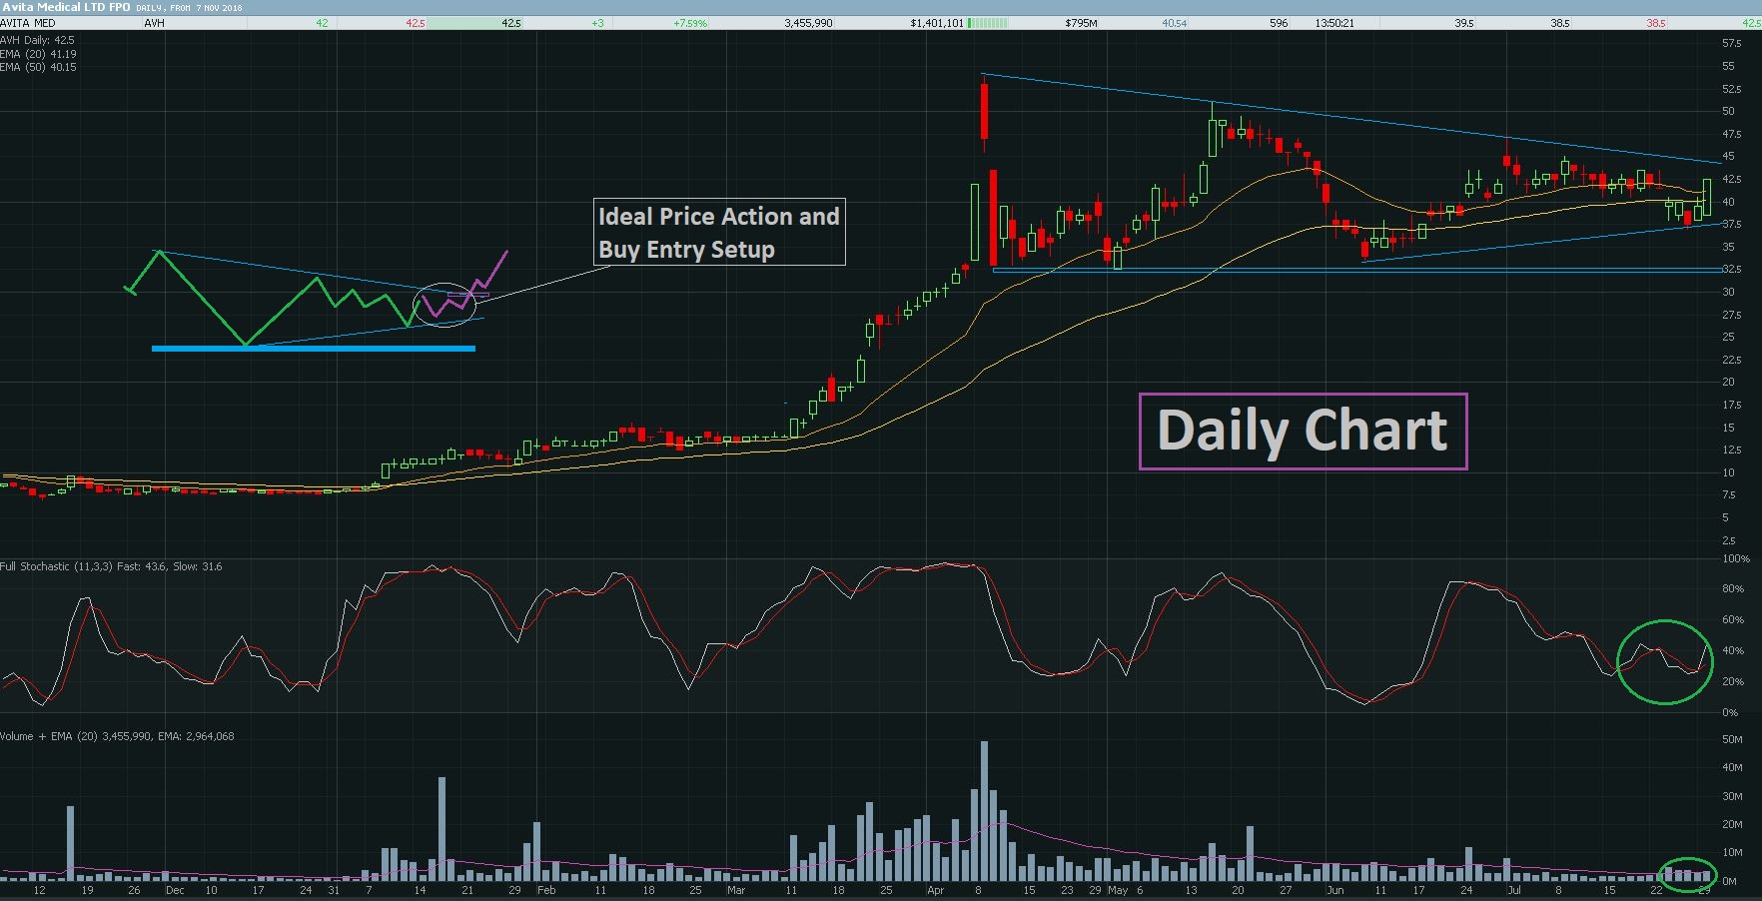This screenshot has width=1762, height=901.
Task: Click the Avita Medical LTD FPO chart title
Action: 65,7
